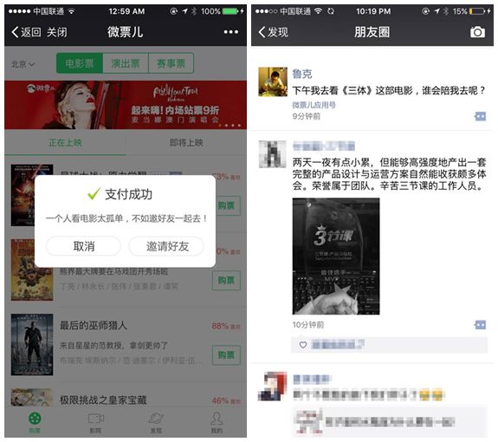This screenshot has height=442, width=498.
Task: Go back using the 发现 back arrow
Action: coord(273,32)
